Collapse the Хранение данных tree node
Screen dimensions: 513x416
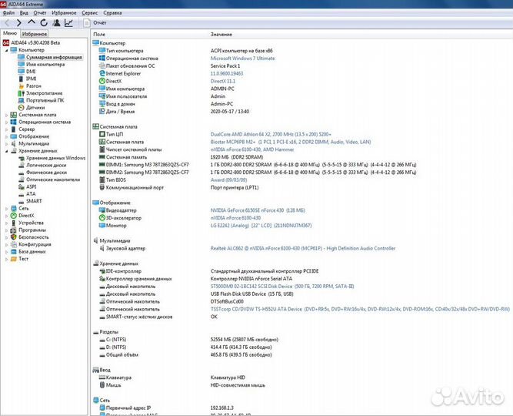tap(6, 150)
